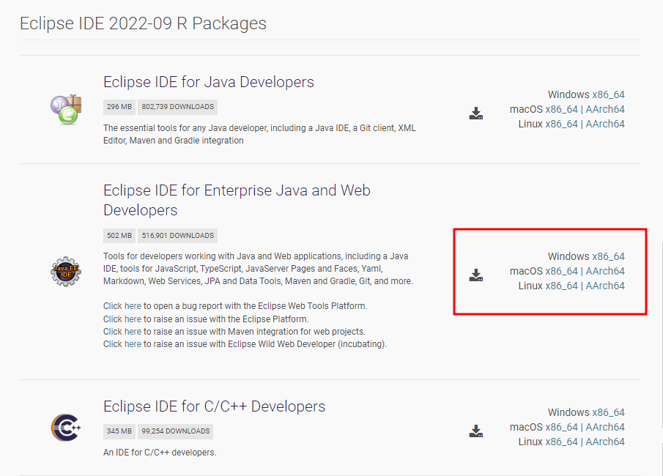Click the Java Developers package logo icon
Viewport: 663px width, 476px height.
coord(66,110)
